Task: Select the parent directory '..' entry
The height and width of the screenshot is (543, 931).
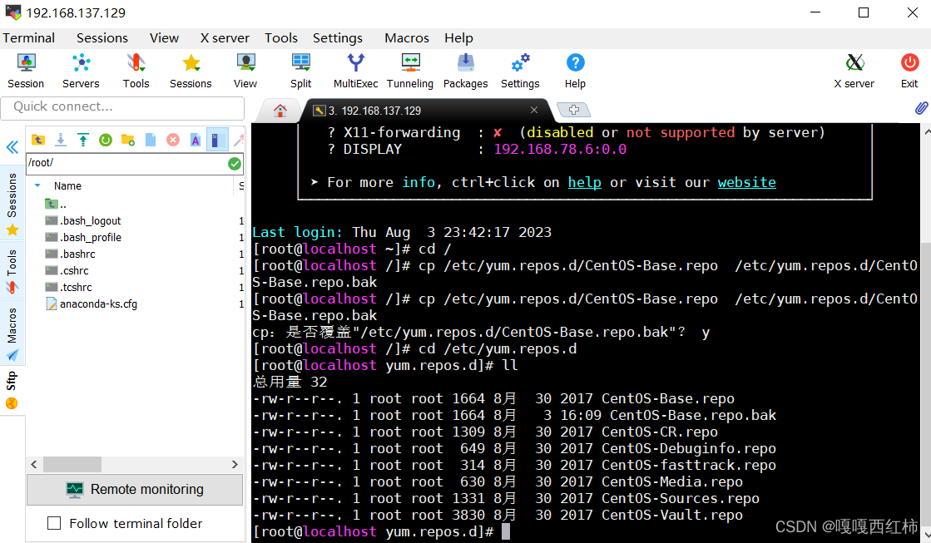Action: point(56,204)
